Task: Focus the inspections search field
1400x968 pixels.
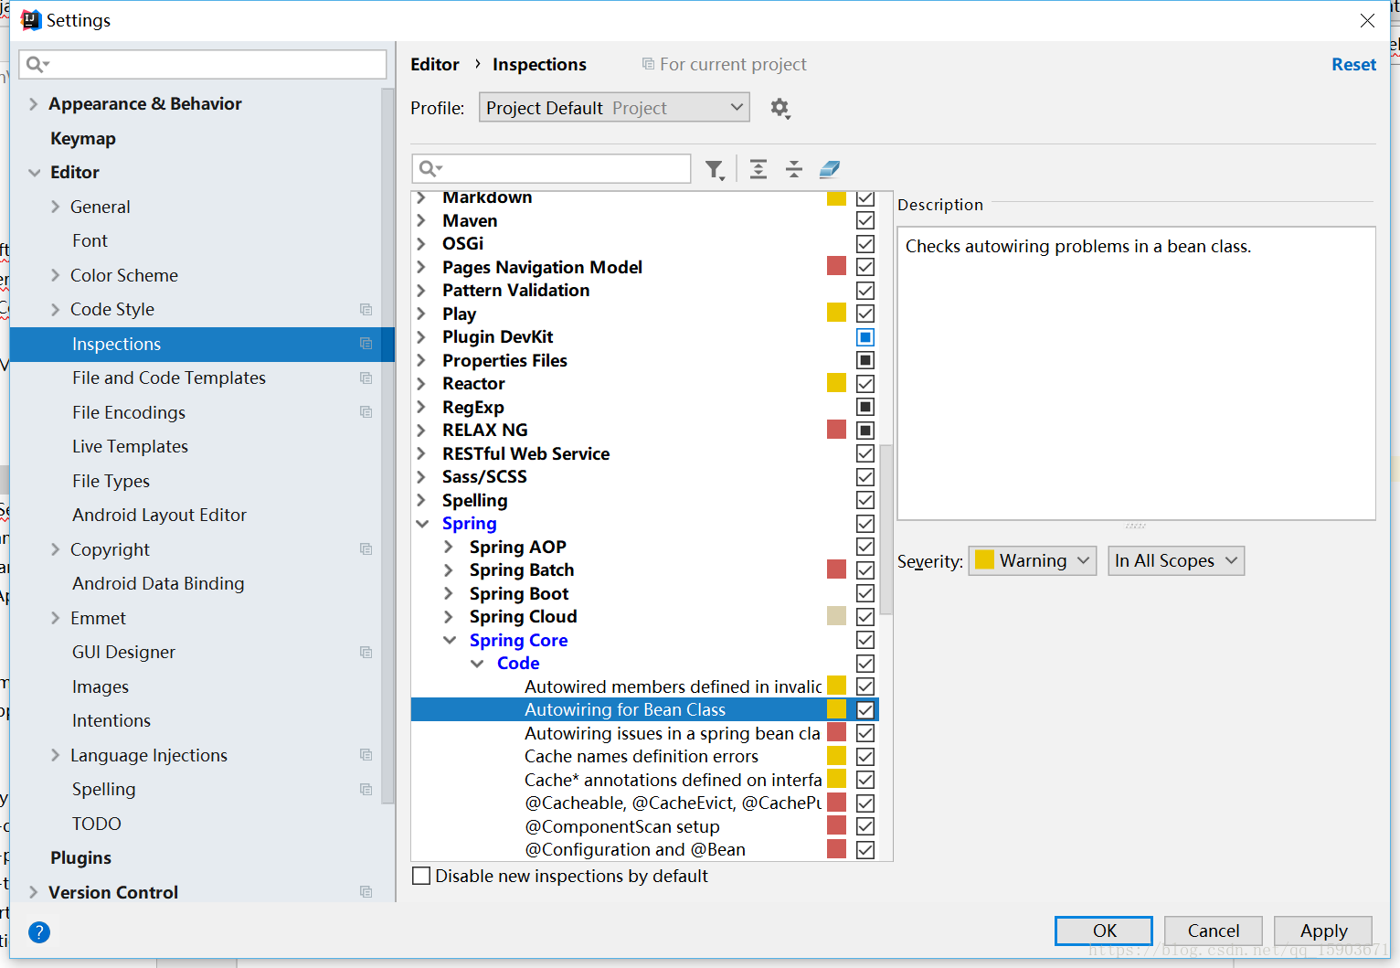Action: tap(551, 169)
